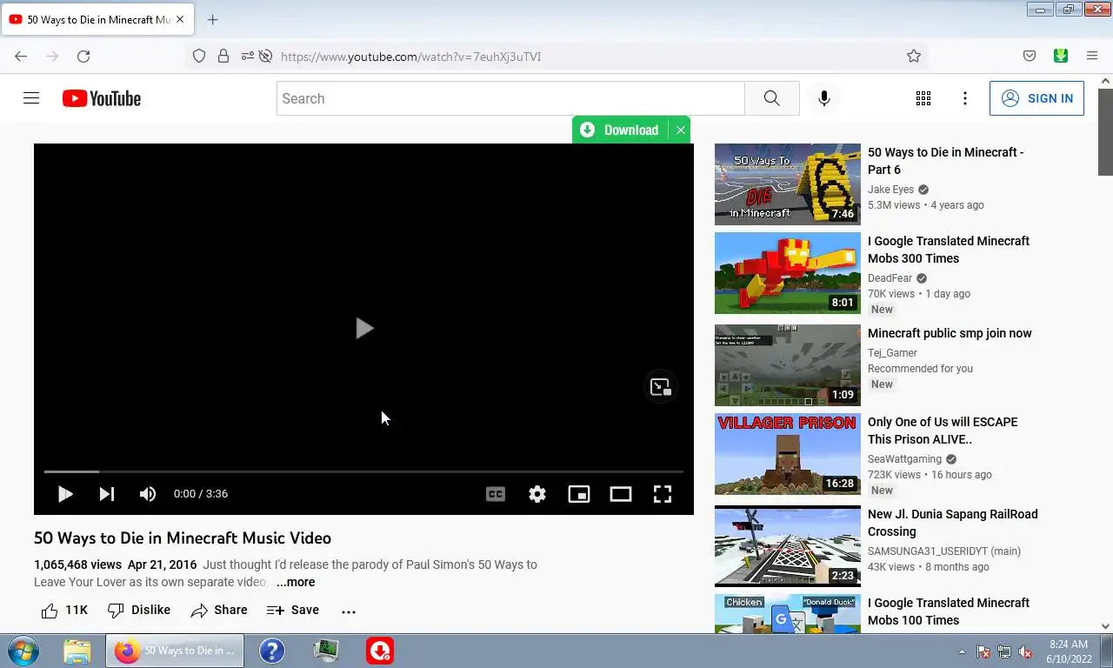Screen dimensions: 1113x668
Task: Enable miniplayer mode
Action: [x=579, y=494]
